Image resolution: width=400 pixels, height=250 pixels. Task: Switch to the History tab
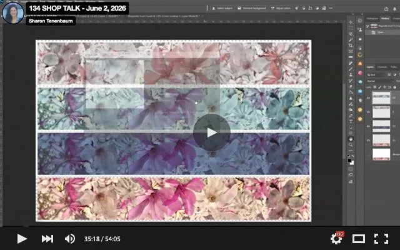pyautogui.click(x=385, y=18)
